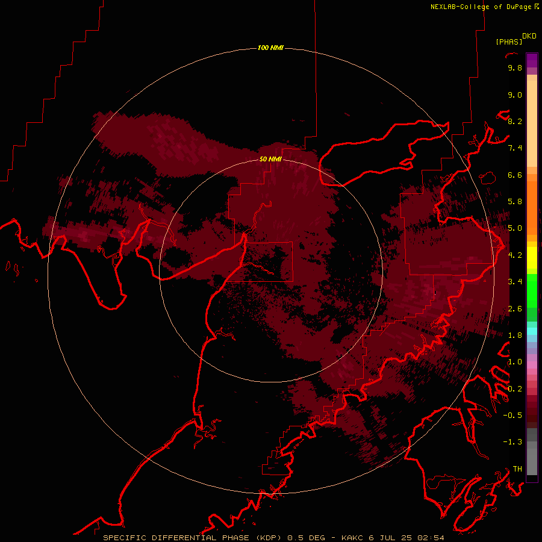Viewport: 542px width, 542px height.
Task: Select the 5.0 legend value
Action: (x=515, y=228)
